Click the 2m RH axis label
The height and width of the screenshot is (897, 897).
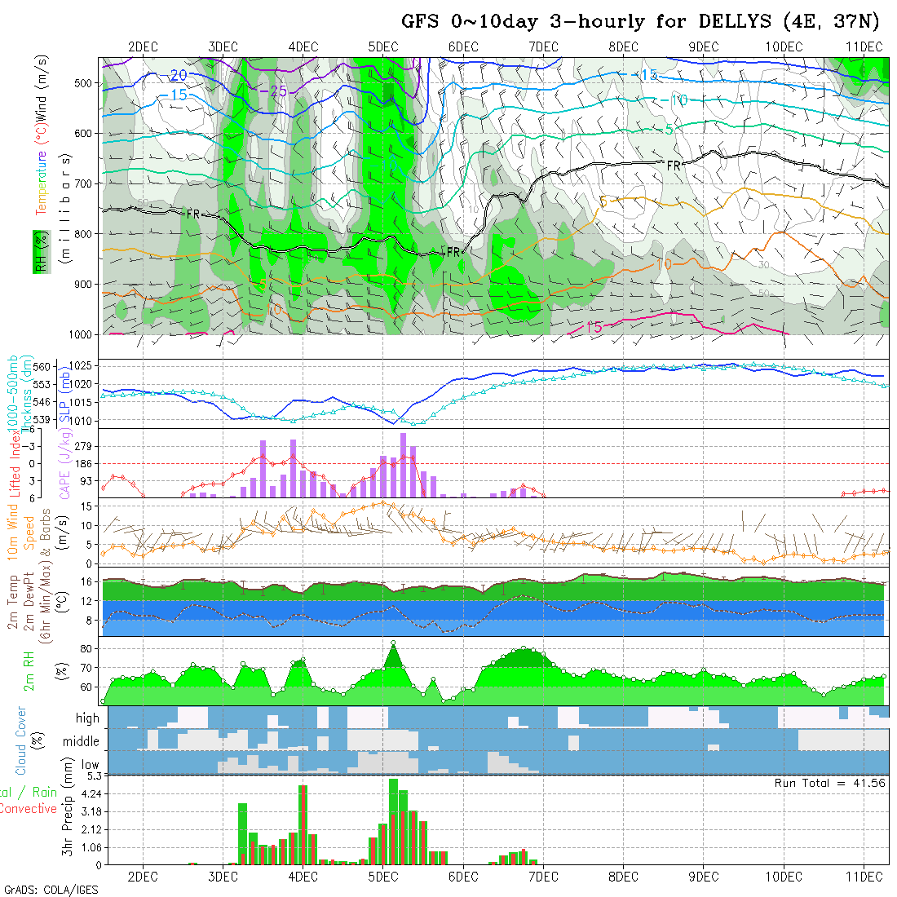tap(29, 670)
